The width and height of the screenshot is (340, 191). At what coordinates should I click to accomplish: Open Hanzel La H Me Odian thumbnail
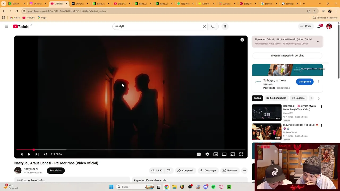tap(267, 113)
